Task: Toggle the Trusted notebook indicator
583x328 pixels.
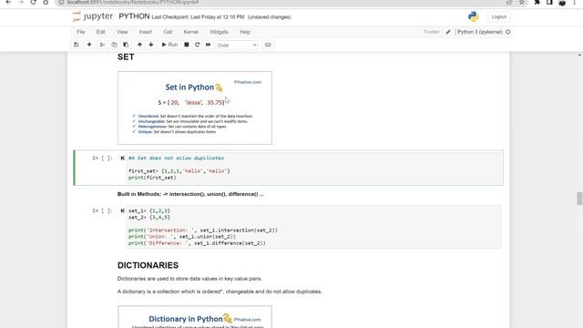Action: pyautogui.click(x=431, y=32)
